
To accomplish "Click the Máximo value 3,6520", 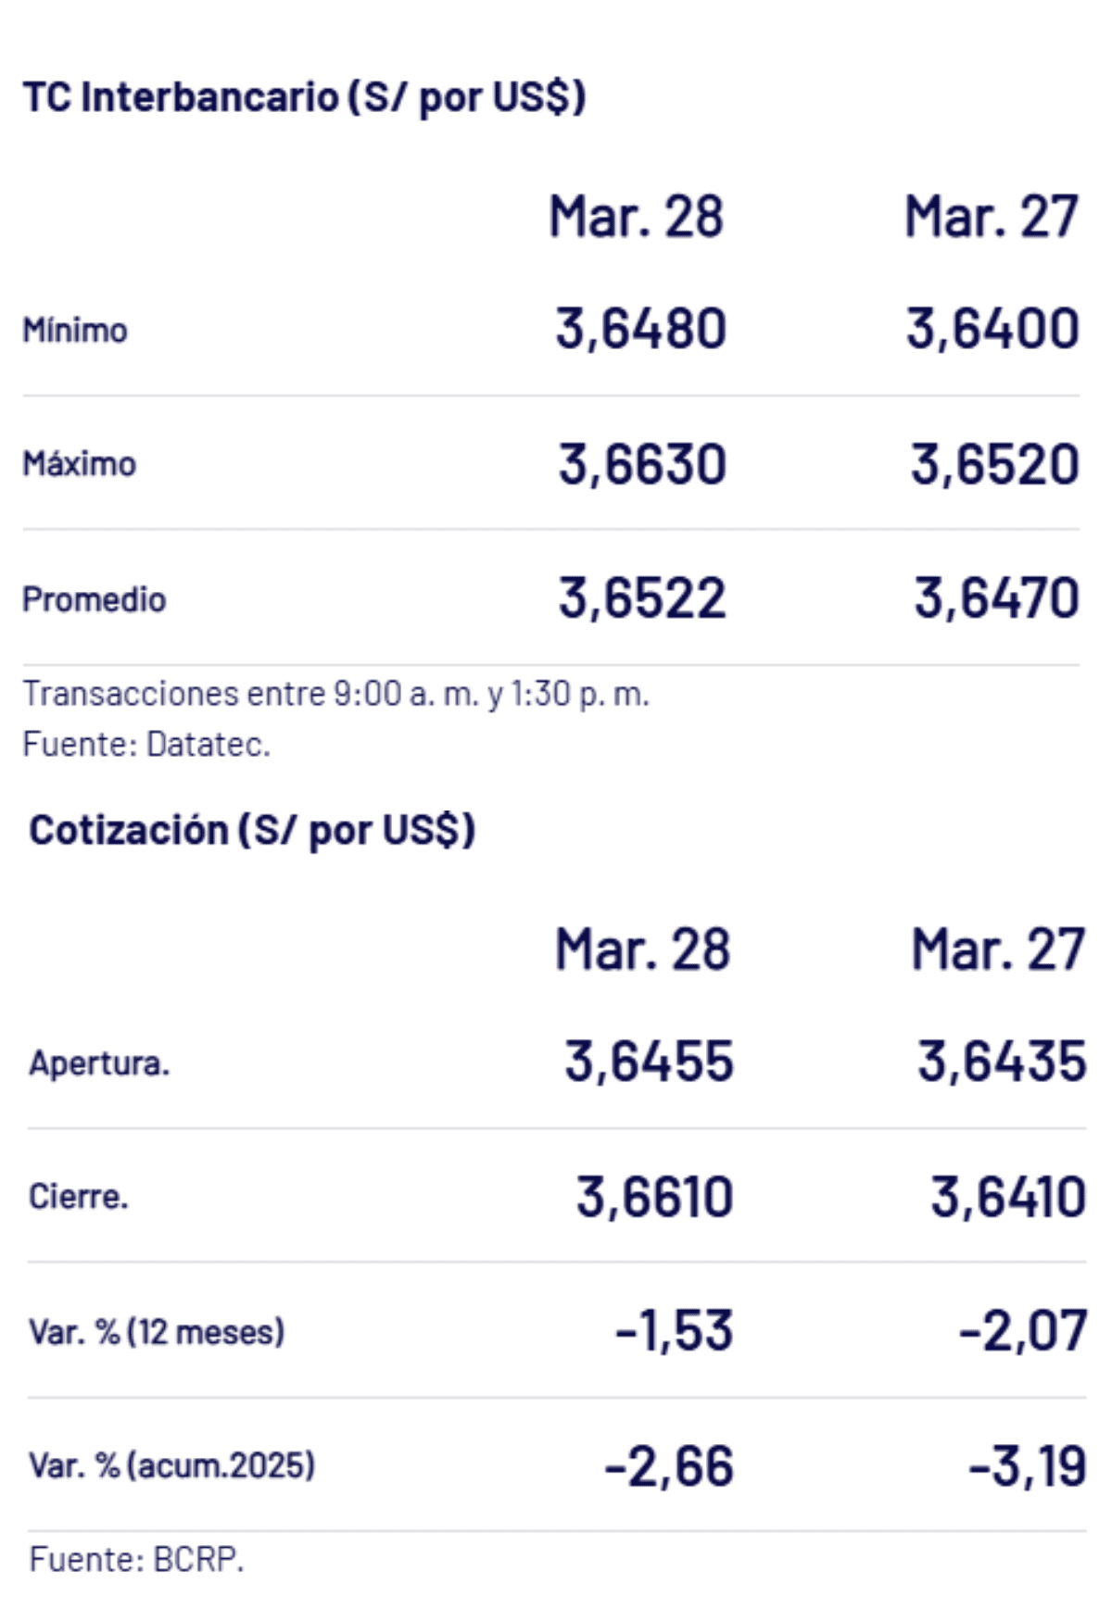I will (x=994, y=464).
